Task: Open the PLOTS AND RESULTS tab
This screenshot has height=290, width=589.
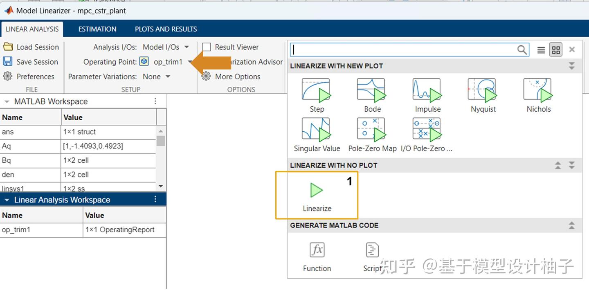Action: tap(165, 29)
